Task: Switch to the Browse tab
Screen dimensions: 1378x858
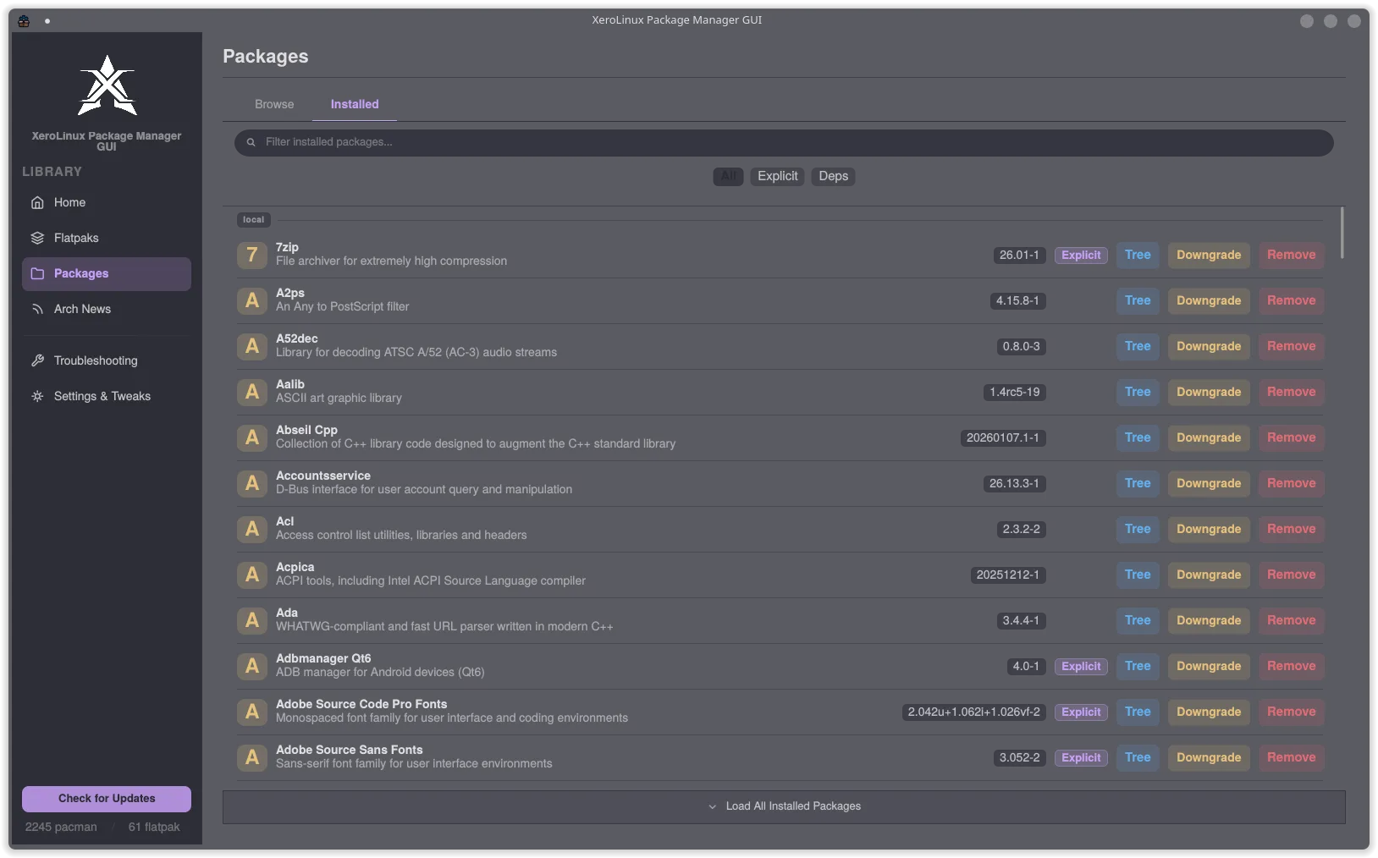Action: click(x=274, y=104)
